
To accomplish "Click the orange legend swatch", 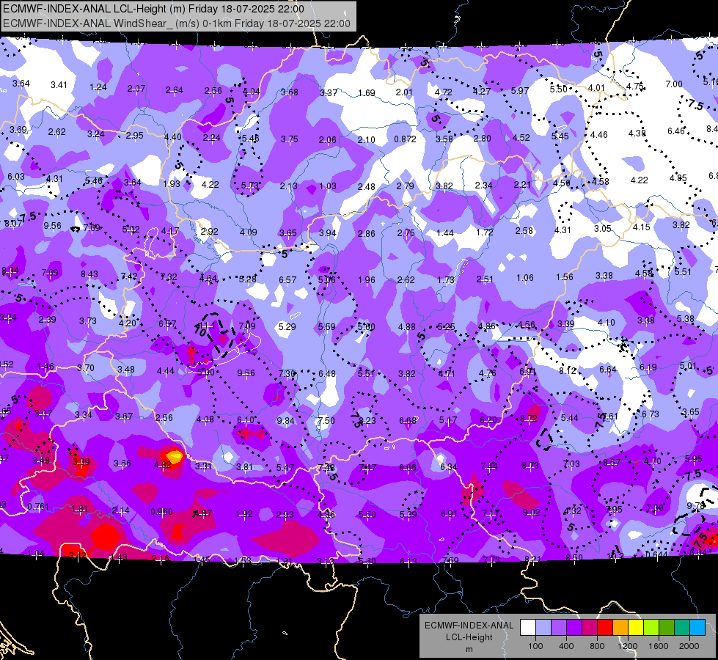I will click(620, 628).
